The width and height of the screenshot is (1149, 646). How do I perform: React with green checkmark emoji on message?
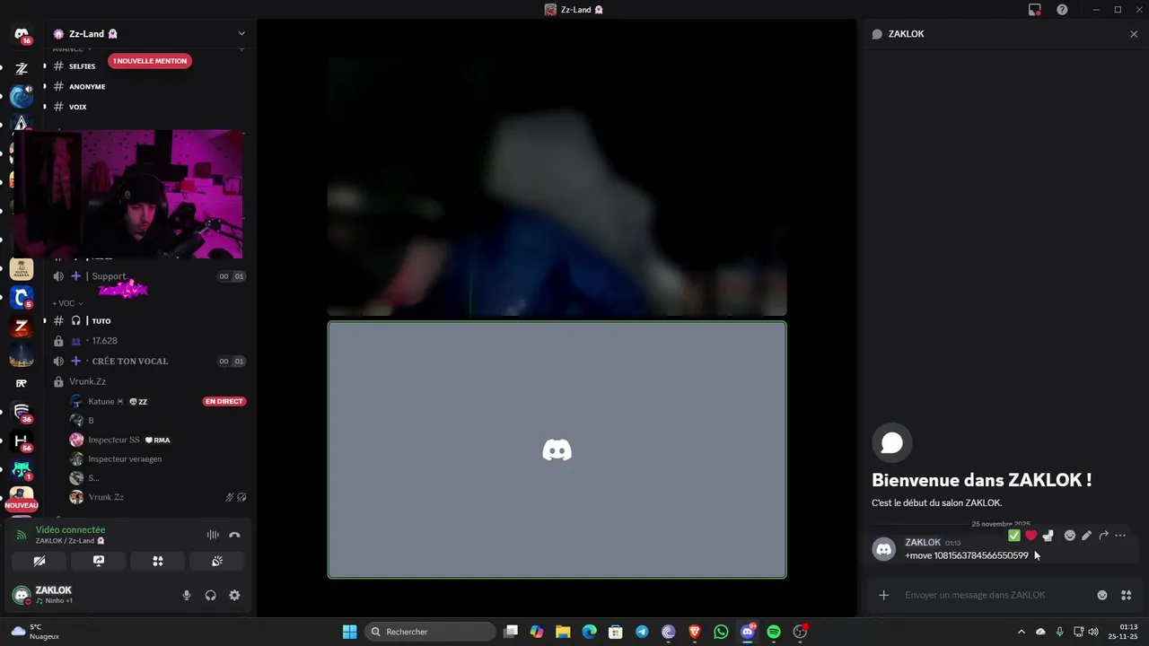[x=1014, y=536]
